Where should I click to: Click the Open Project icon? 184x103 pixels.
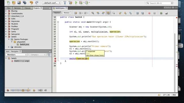click(x=19, y=3)
